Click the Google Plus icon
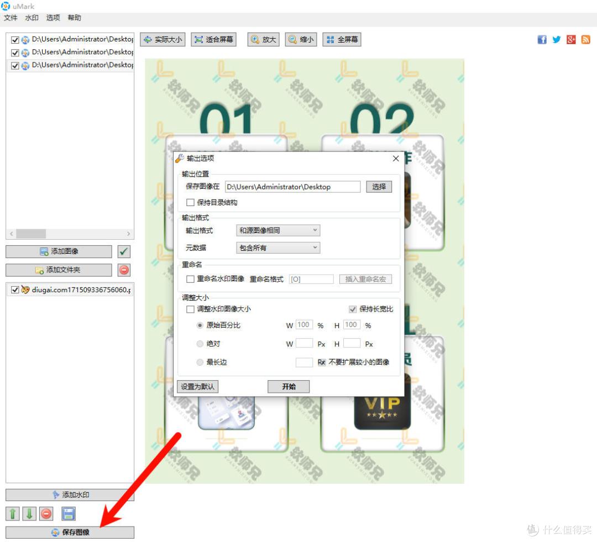This screenshot has height=542, width=597. (x=570, y=40)
